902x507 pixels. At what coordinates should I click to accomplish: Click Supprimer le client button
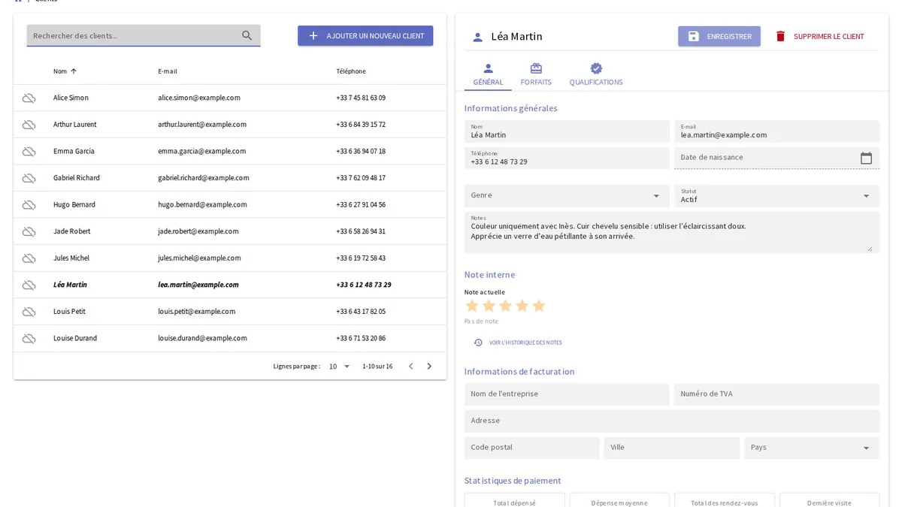tap(819, 36)
